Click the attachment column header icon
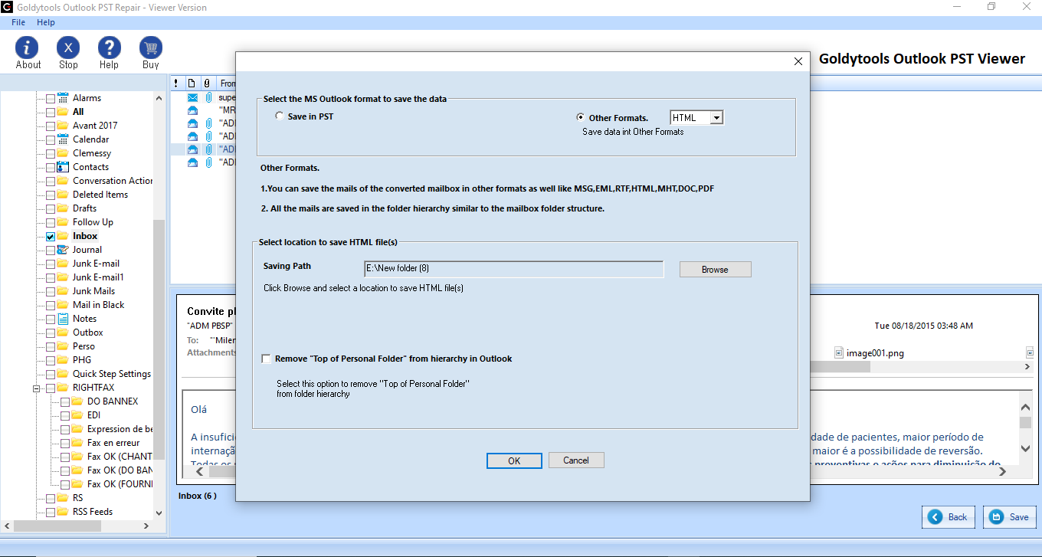 tap(206, 83)
